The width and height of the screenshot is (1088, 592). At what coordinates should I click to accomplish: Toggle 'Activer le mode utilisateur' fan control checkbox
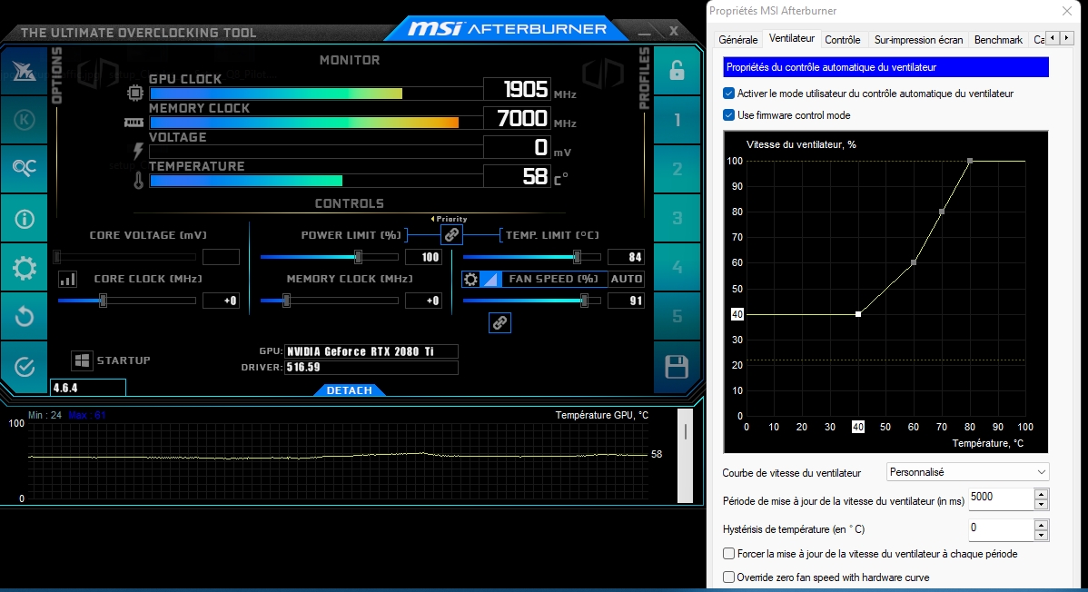tap(728, 93)
